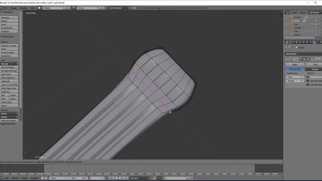Select Simple subdivision type
This screenshot has height=181, width=322.
point(314,69)
